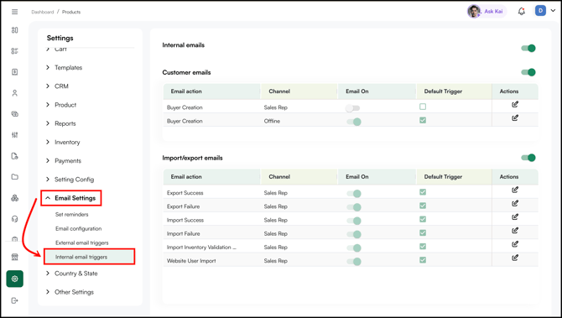Open the user icon in sidebar
562x318 pixels.
(x=15, y=93)
